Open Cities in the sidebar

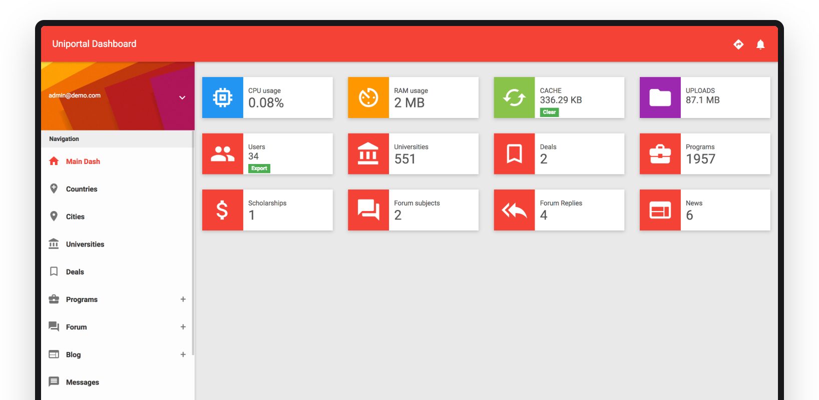tap(117, 216)
